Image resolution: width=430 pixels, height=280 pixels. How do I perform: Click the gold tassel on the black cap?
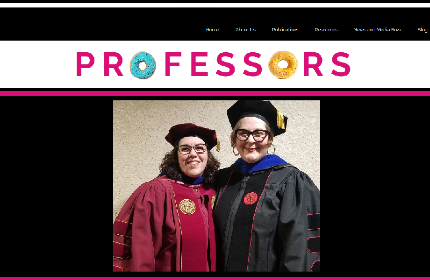click(280, 119)
